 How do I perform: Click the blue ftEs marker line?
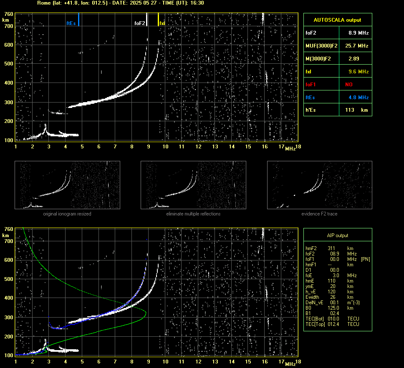[x=78, y=20]
